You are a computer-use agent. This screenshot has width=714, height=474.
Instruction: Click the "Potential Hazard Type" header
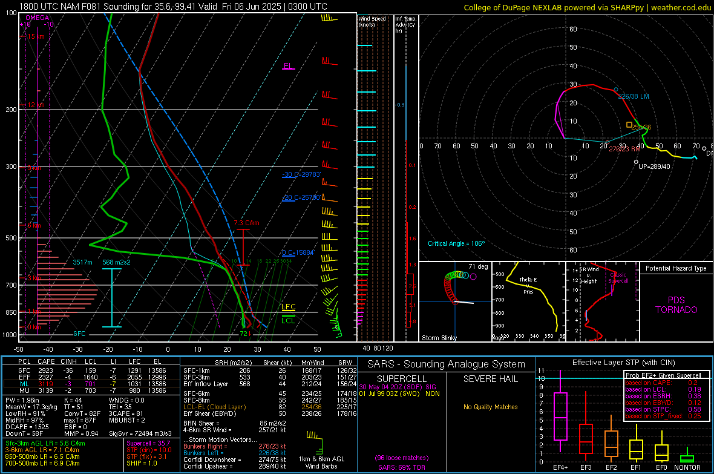676,268
